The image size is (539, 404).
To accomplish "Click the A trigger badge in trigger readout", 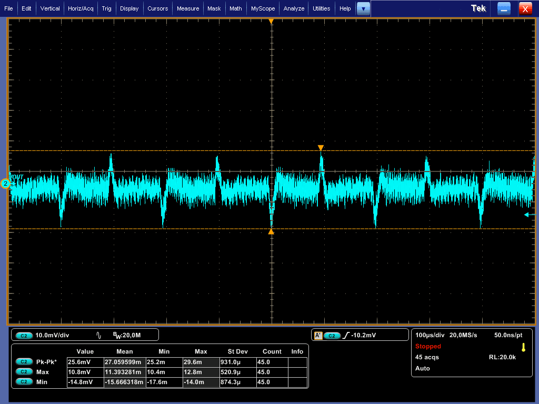I will [318, 336].
